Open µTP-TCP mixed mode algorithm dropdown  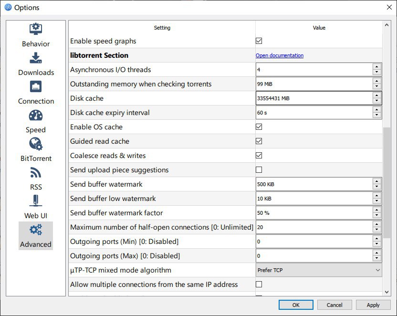(x=319, y=270)
